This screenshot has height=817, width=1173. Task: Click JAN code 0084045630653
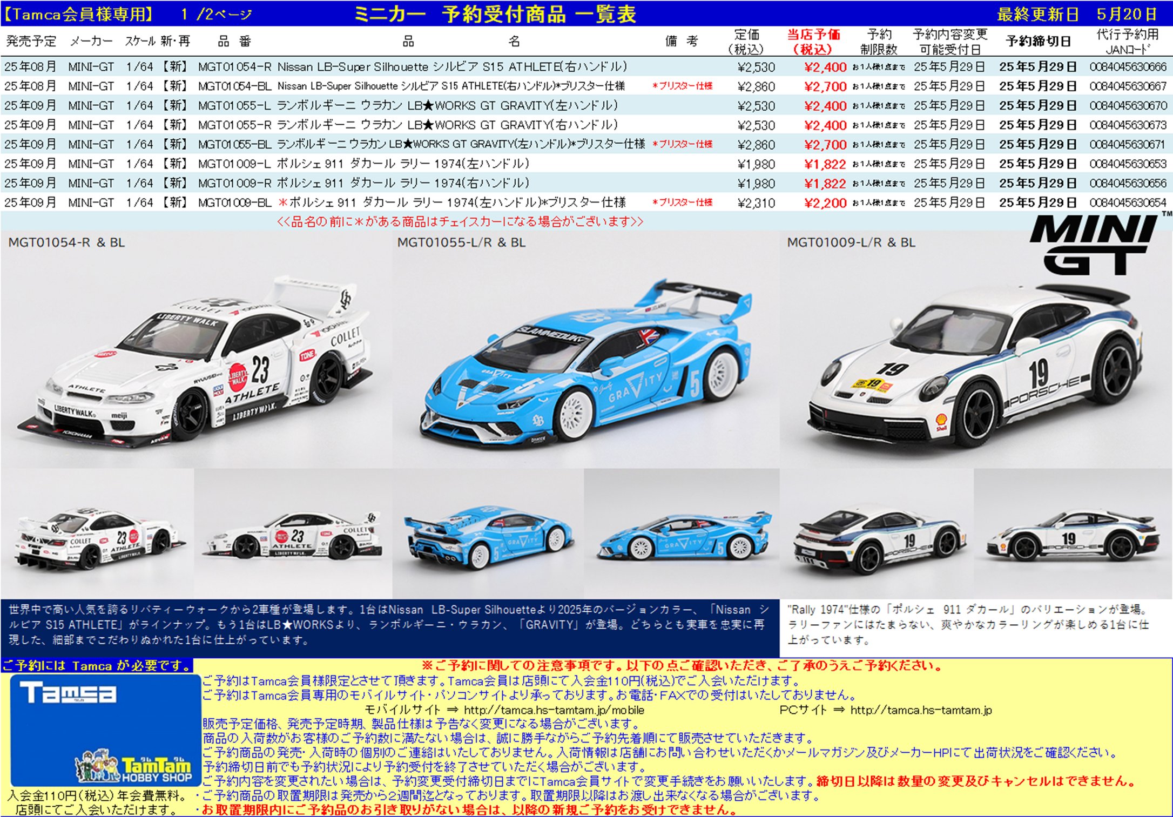click(x=1128, y=164)
